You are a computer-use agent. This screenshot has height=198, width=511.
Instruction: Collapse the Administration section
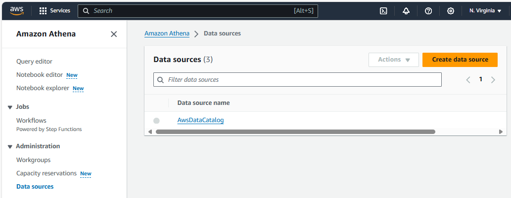click(x=10, y=146)
